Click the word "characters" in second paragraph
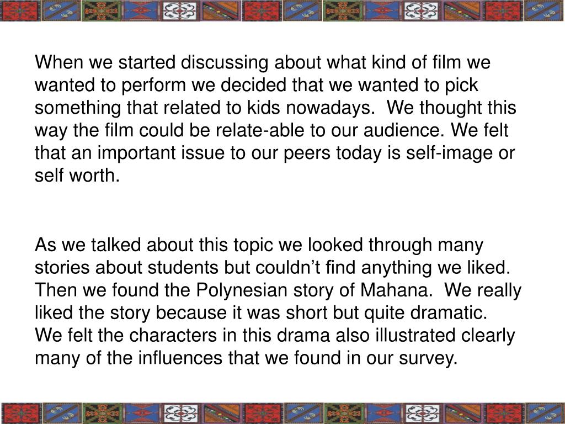This screenshot has height=424, width=565. point(173,335)
